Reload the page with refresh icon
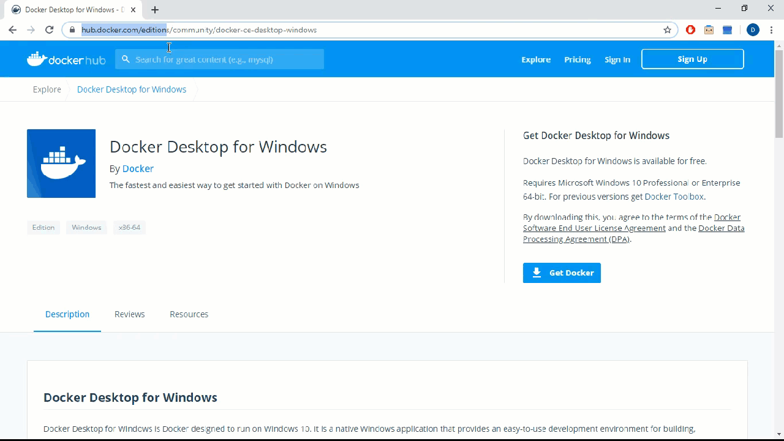This screenshot has width=784, height=441. point(49,29)
